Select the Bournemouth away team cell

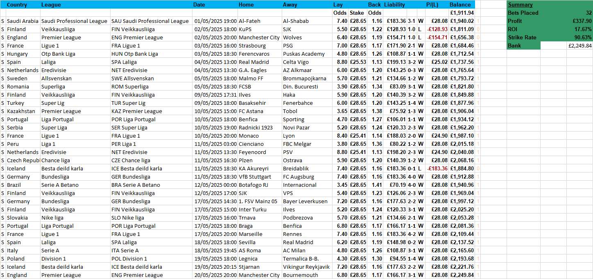pyautogui.click(x=300, y=275)
